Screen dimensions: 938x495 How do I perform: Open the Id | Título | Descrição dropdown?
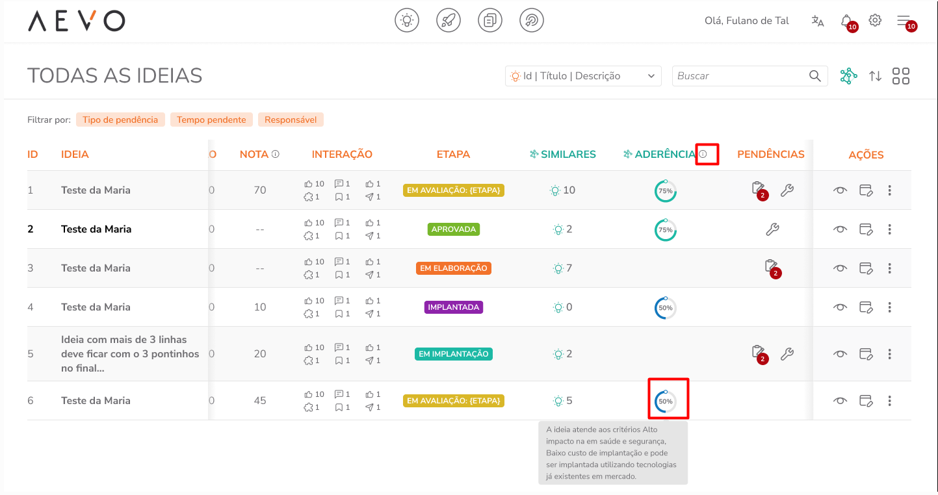(583, 76)
